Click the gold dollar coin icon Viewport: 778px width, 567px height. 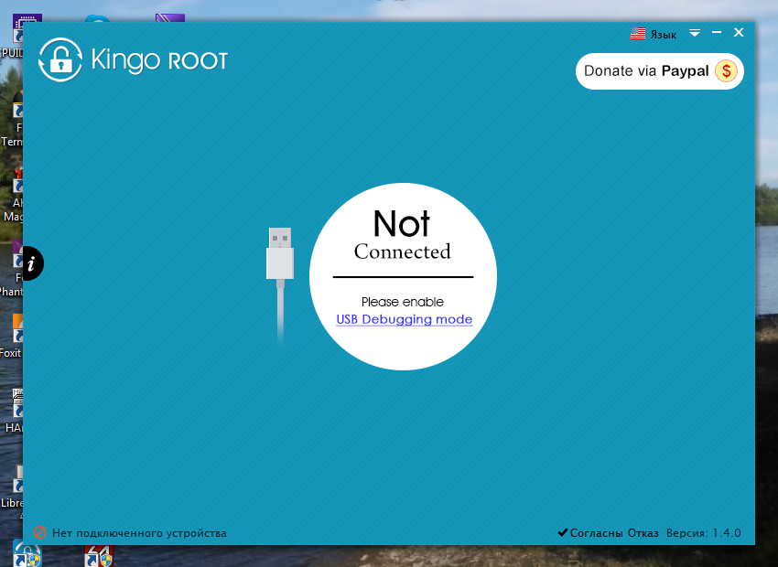click(x=726, y=71)
